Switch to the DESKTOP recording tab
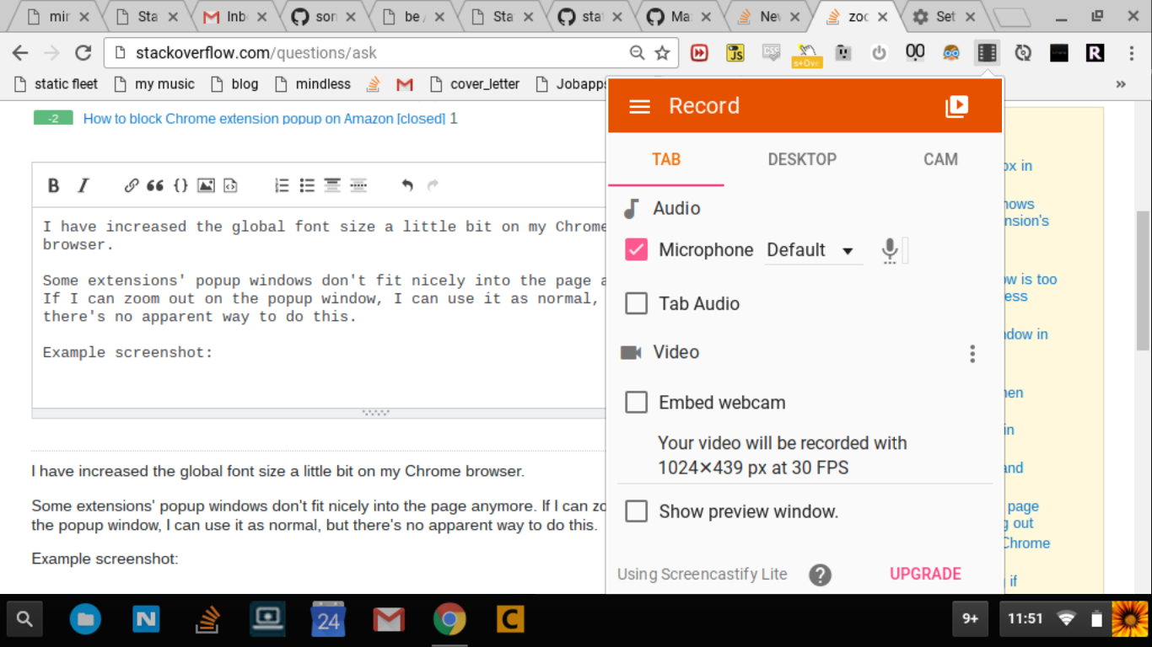The width and height of the screenshot is (1152, 647). click(802, 159)
